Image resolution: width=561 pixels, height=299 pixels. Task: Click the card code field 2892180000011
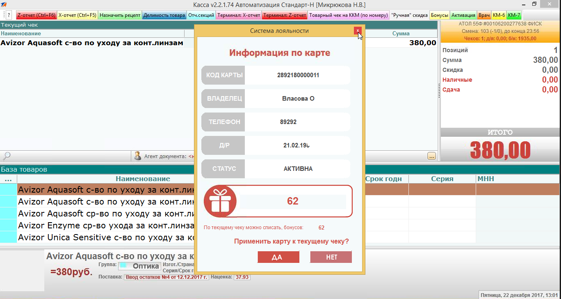pyautogui.click(x=298, y=75)
